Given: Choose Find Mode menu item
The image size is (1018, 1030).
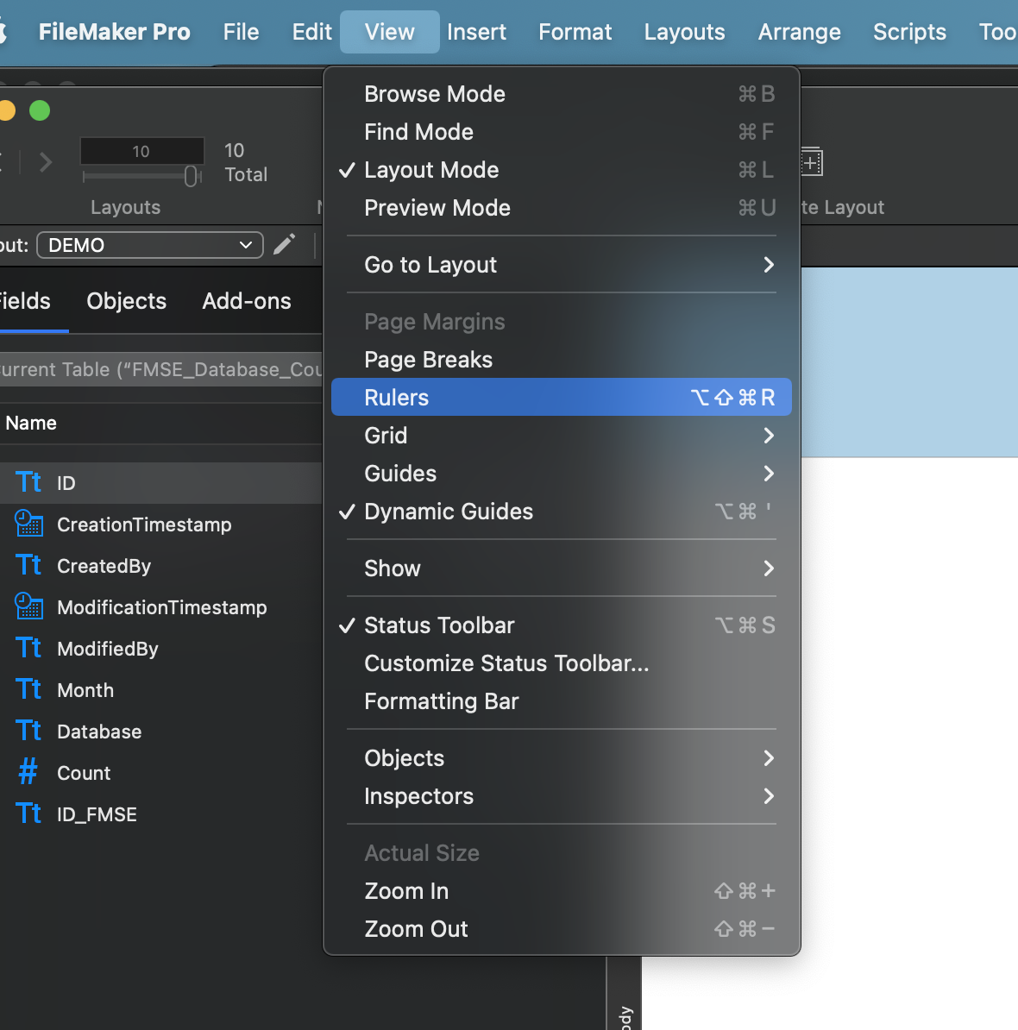Looking at the screenshot, I should [x=562, y=132].
